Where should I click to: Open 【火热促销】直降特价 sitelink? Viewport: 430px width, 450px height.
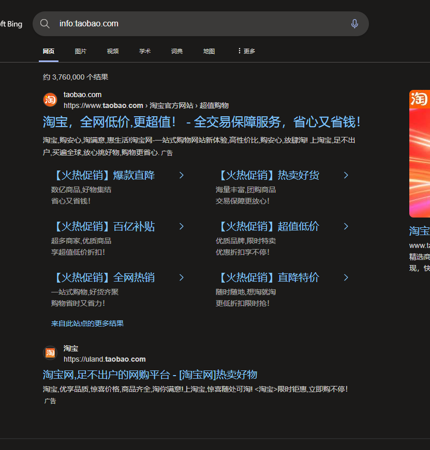pos(268,277)
